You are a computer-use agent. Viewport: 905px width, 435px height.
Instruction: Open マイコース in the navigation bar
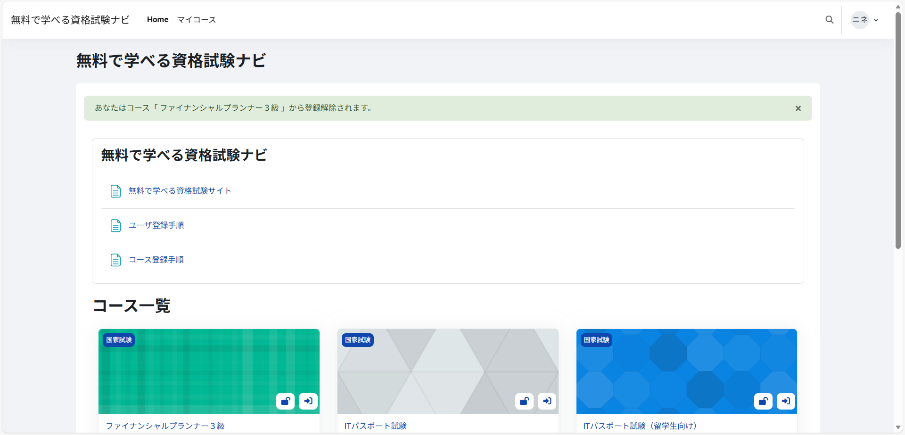pyautogui.click(x=197, y=20)
